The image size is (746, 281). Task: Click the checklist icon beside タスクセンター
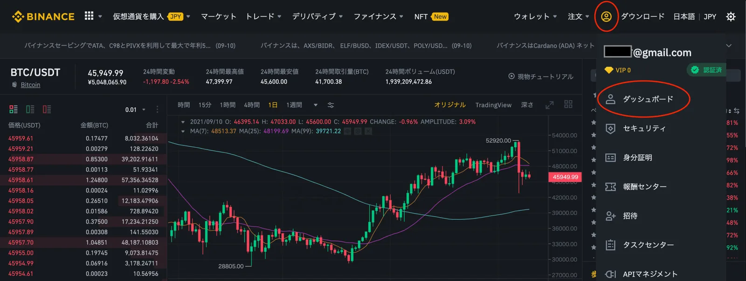tap(610, 245)
